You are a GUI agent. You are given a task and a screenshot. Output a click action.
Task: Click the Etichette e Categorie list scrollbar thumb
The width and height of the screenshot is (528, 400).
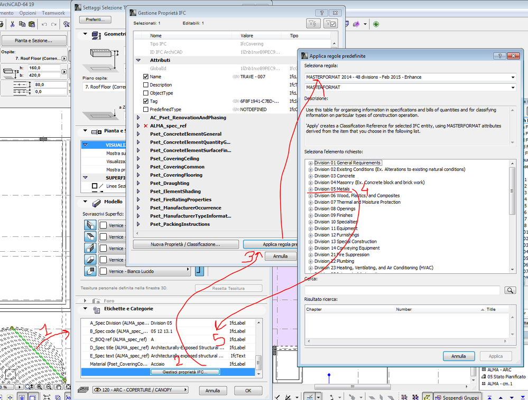(258, 363)
